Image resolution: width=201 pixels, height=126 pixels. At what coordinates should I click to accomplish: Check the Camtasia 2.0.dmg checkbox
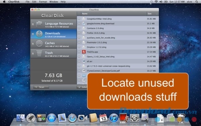(x=79, y=28)
